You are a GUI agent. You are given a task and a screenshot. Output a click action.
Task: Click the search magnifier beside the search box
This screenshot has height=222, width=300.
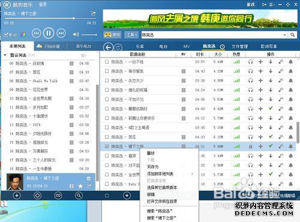292,35
